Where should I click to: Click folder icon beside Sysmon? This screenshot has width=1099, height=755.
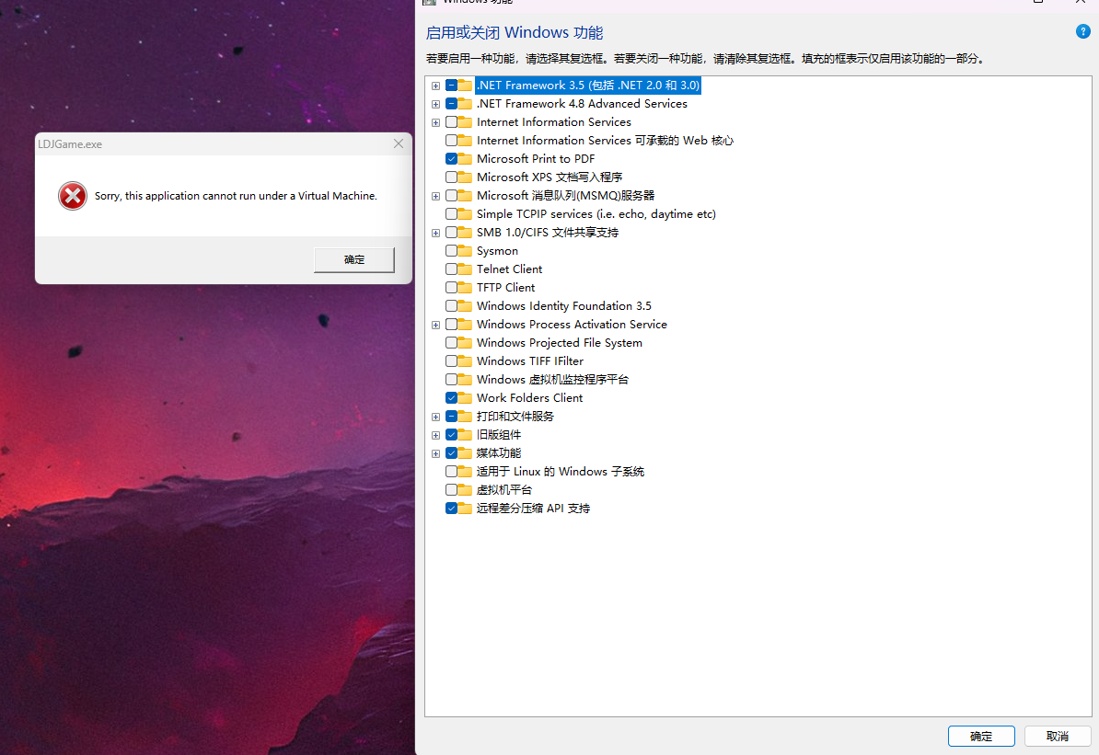(465, 251)
